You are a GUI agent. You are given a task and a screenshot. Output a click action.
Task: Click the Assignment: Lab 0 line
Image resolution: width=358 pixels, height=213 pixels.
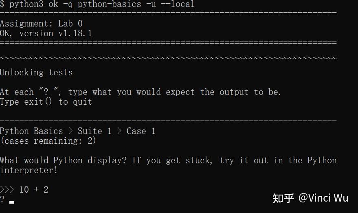pos(41,24)
